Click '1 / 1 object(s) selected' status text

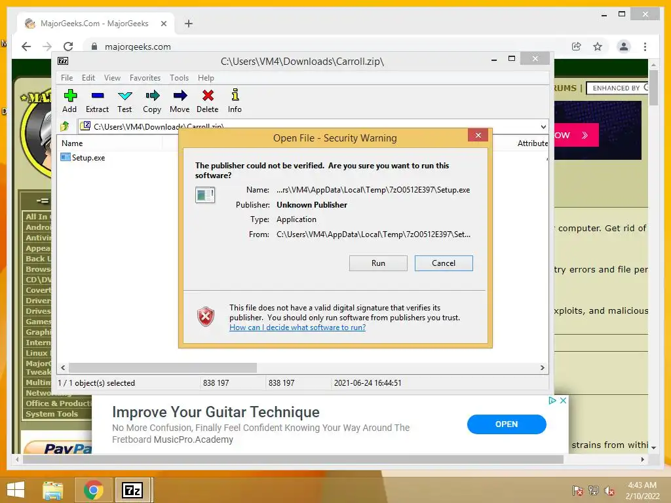[x=96, y=382]
